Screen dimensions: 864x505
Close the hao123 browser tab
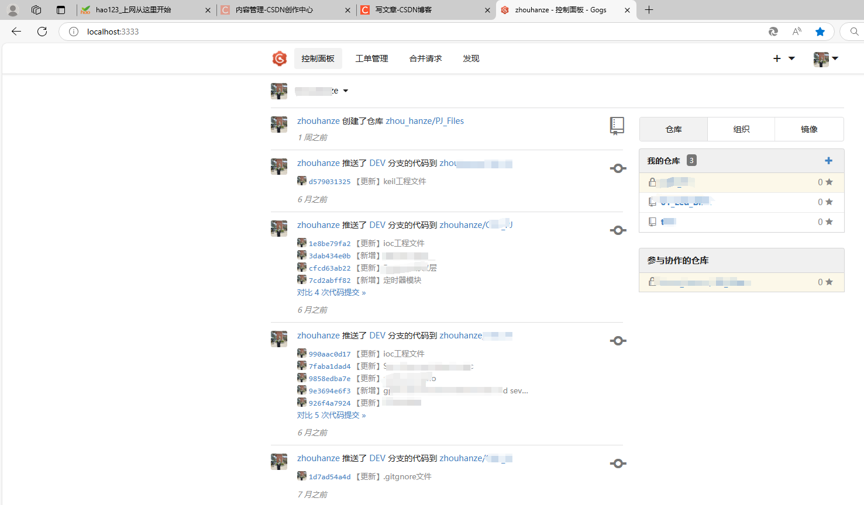[x=208, y=10]
